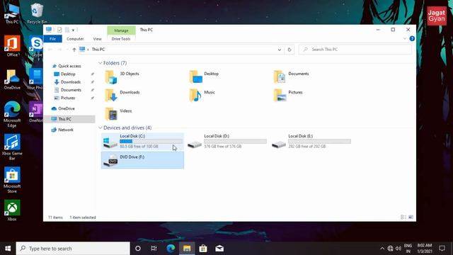Image resolution: width=453 pixels, height=255 pixels.
Task: Select DVD Drive (F:)
Action: (142, 160)
